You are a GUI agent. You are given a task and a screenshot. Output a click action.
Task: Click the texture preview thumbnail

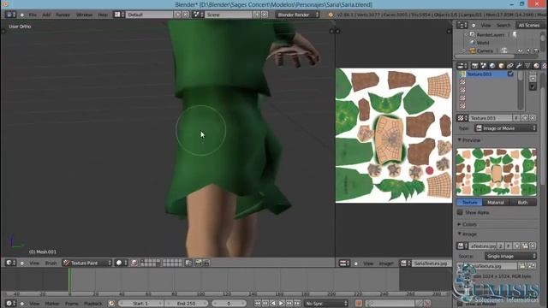[497, 172]
